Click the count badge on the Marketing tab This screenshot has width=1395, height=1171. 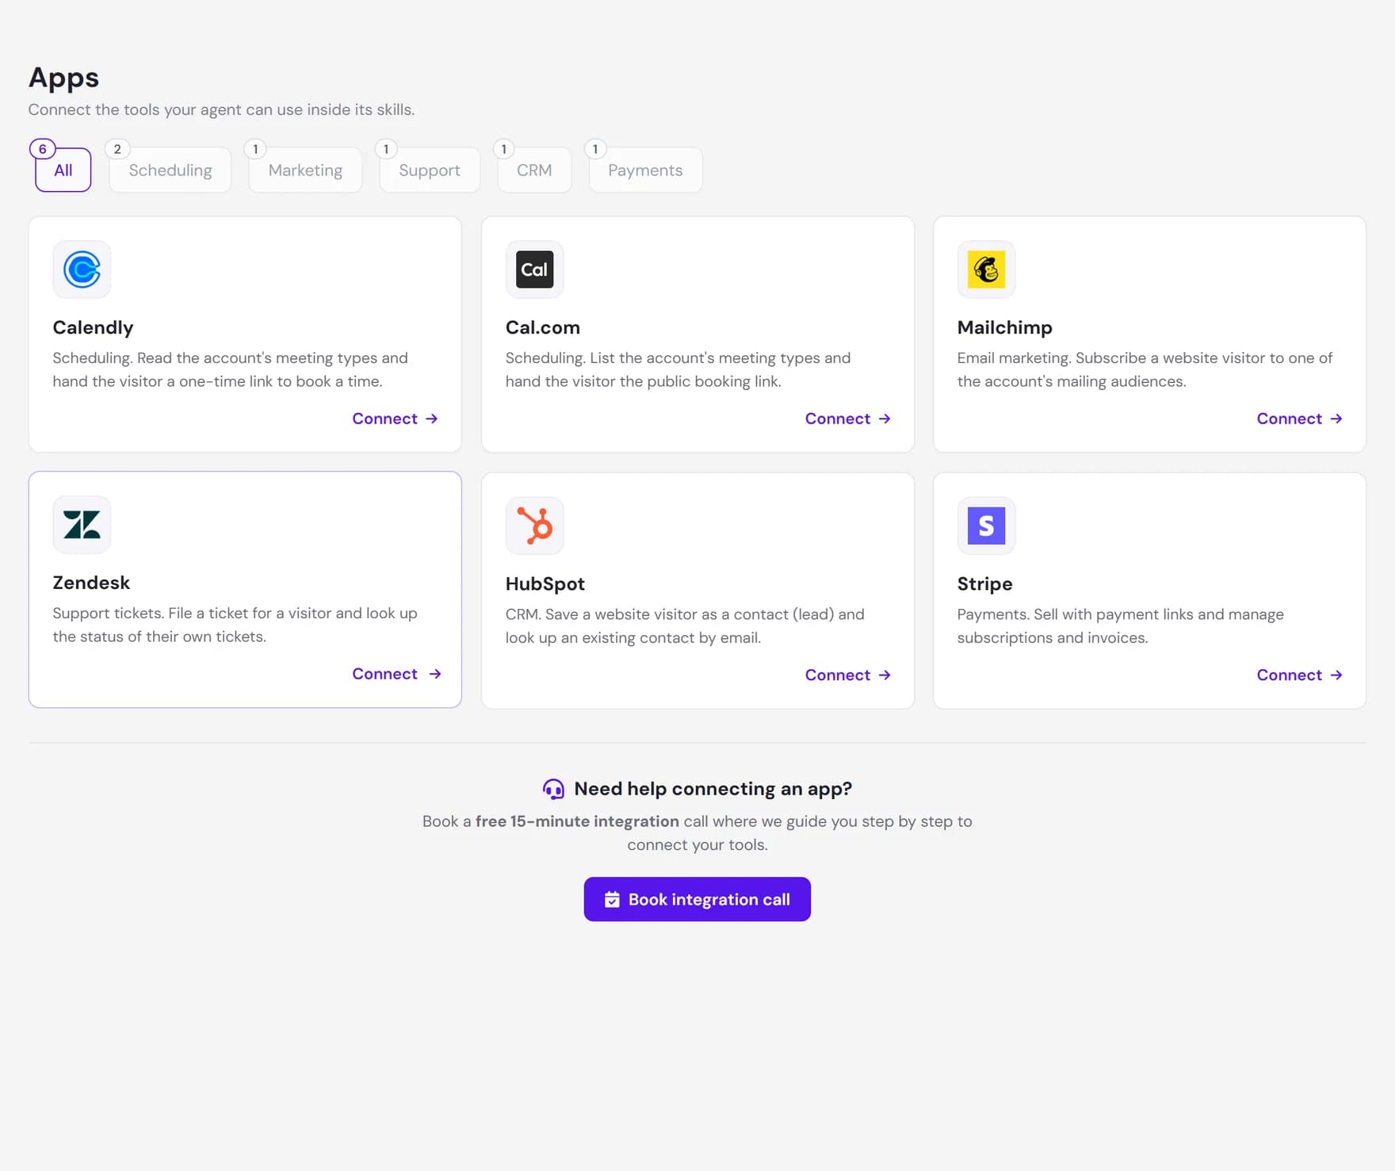click(255, 149)
